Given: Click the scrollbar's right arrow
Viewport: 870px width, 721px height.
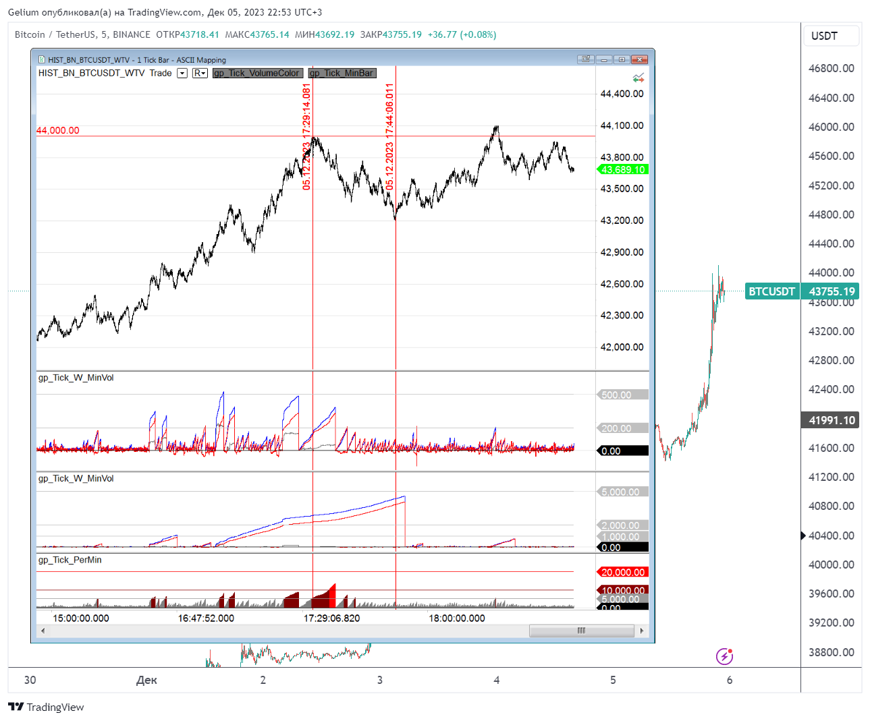Looking at the screenshot, I should point(641,631).
